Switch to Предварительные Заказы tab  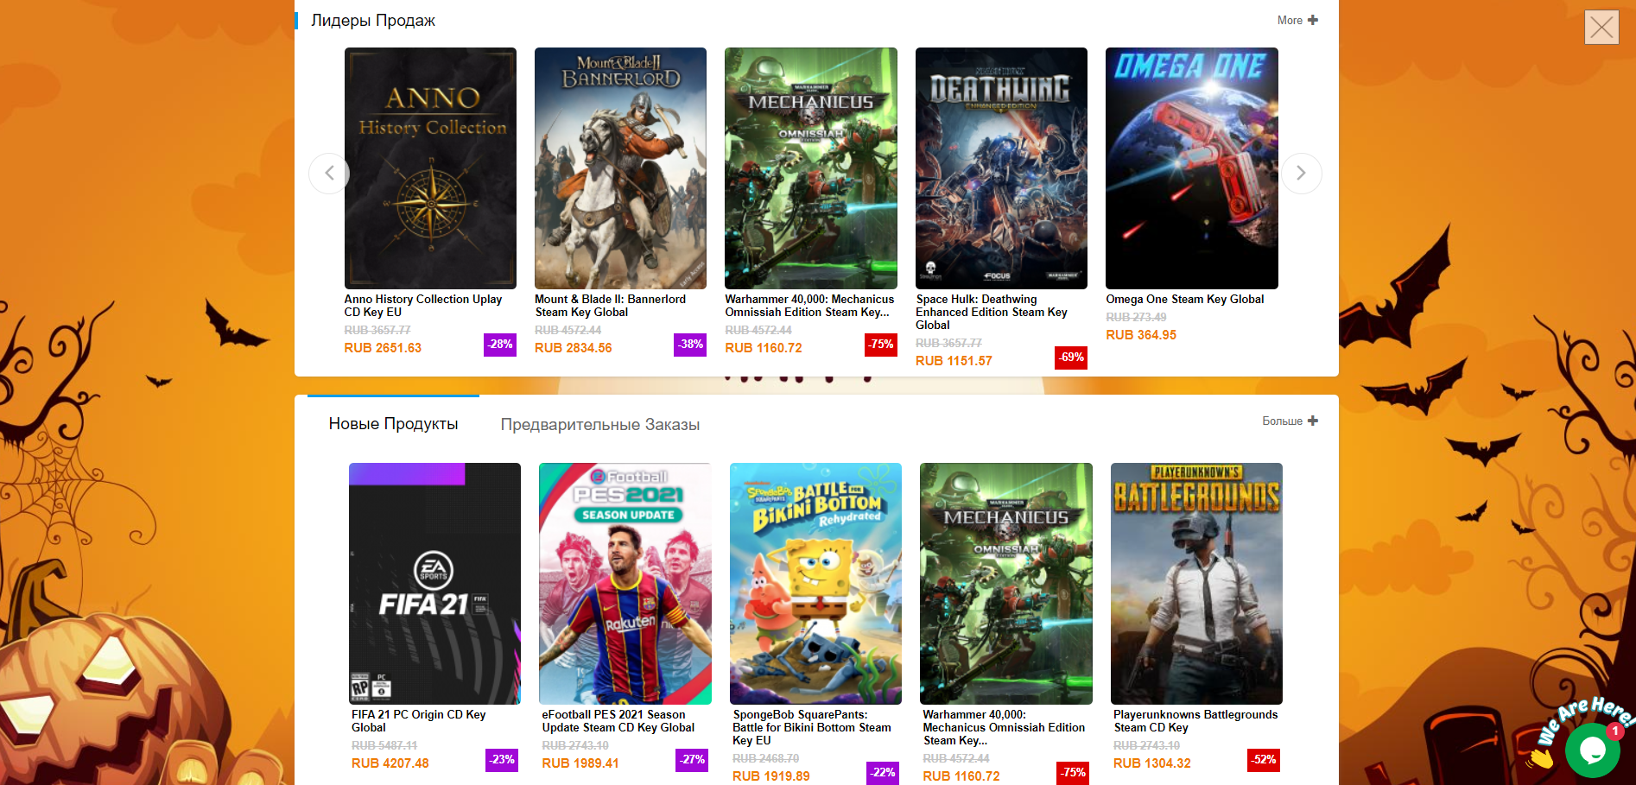pyautogui.click(x=600, y=425)
